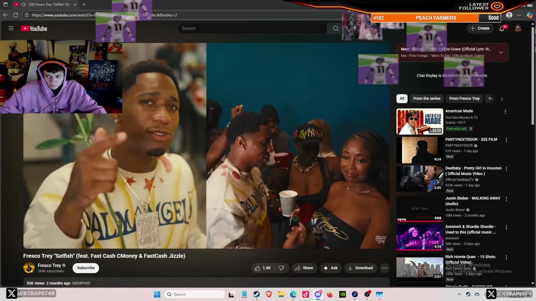
Task: Dislike the video with thumbs down
Action: tap(281, 268)
